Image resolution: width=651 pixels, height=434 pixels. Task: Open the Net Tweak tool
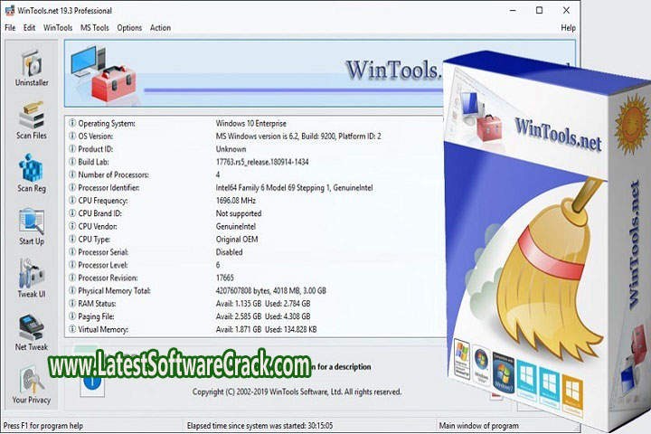click(x=31, y=332)
